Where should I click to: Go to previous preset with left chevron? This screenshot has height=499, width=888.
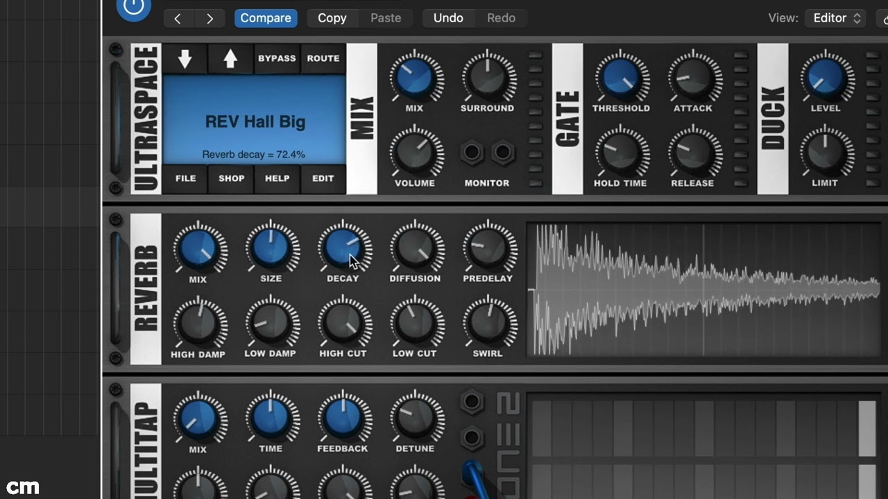point(178,19)
